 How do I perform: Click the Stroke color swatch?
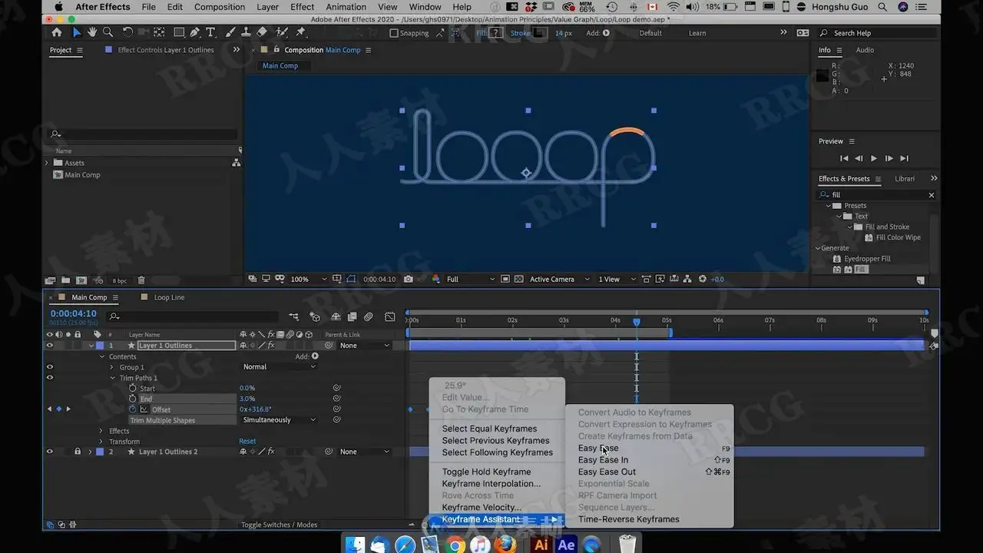tap(541, 33)
